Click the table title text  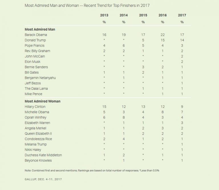[87, 5]
